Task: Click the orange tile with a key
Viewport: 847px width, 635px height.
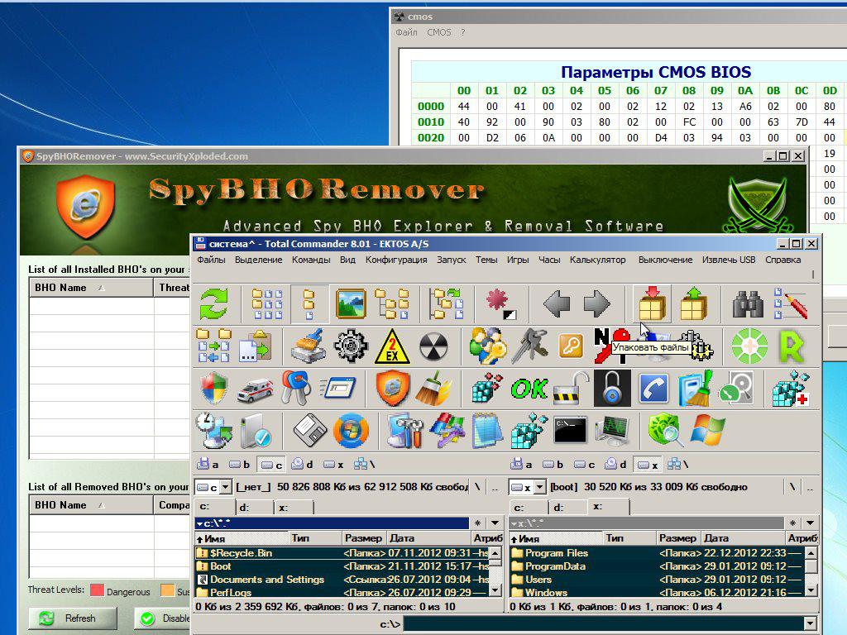Action: pyautogui.click(x=571, y=346)
